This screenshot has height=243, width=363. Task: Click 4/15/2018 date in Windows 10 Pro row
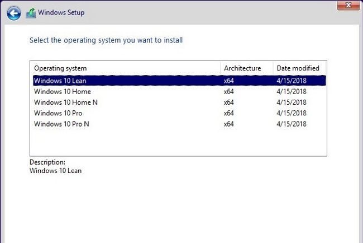coord(292,113)
